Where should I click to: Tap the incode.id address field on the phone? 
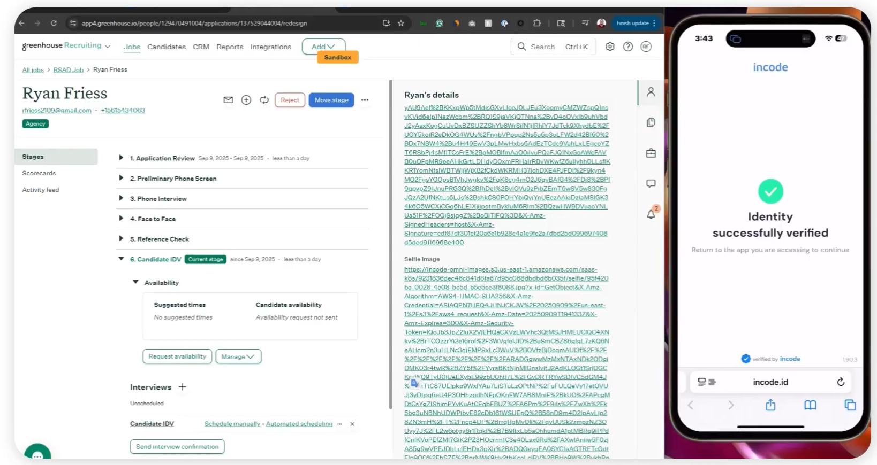click(x=770, y=382)
